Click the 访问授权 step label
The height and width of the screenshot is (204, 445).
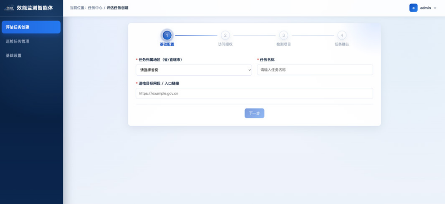(x=225, y=44)
